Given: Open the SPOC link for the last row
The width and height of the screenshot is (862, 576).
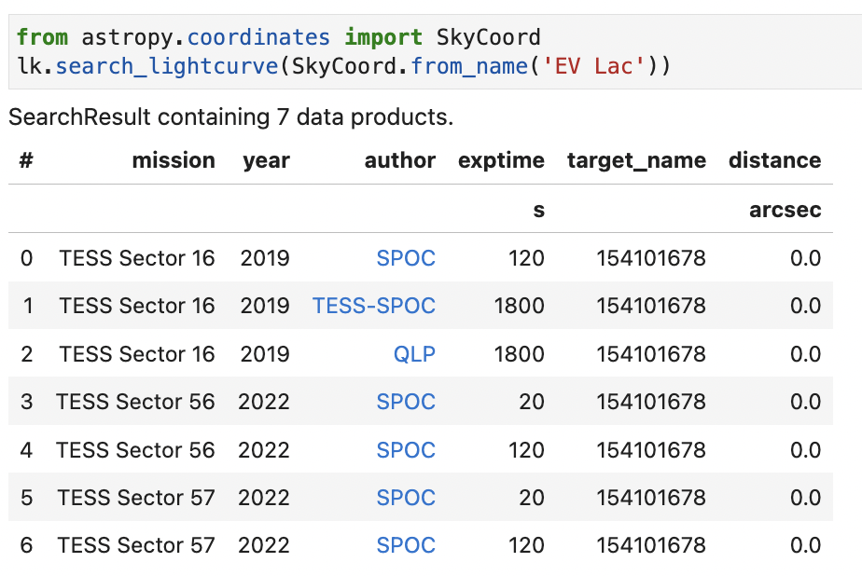Looking at the screenshot, I should pyautogui.click(x=406, y=544).
